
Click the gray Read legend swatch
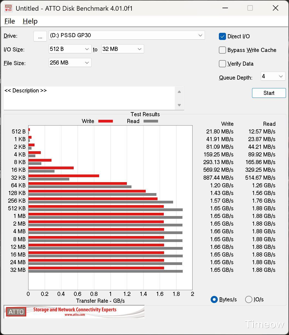tap(151, 121)
